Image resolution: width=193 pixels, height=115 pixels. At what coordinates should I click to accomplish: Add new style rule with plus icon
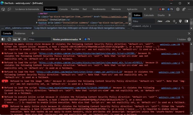174,21
